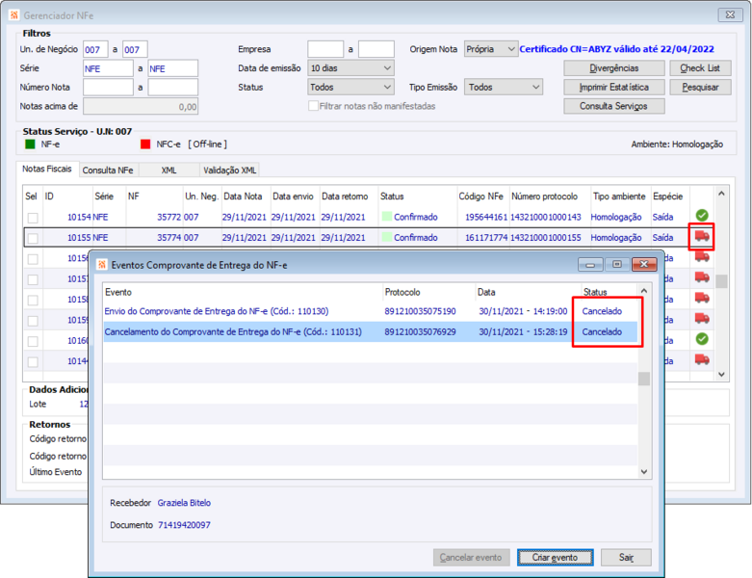Click the Protocolo column header
Screen dimensions: 752x578
pos(402,292)
